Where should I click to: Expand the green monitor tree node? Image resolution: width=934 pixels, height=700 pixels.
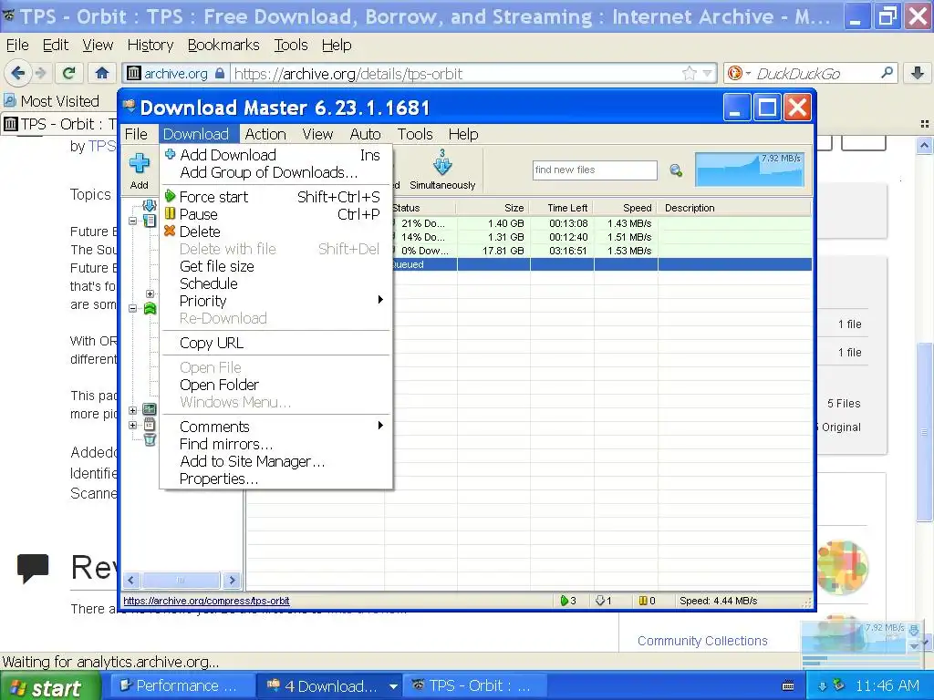tap(133, 410)
